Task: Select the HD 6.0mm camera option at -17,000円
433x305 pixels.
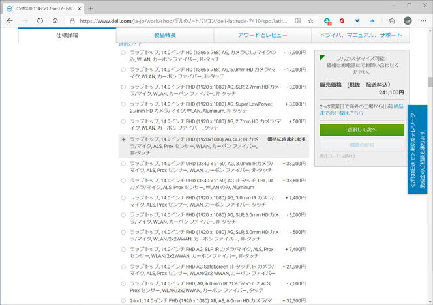Action: click(x=123, y=70)
